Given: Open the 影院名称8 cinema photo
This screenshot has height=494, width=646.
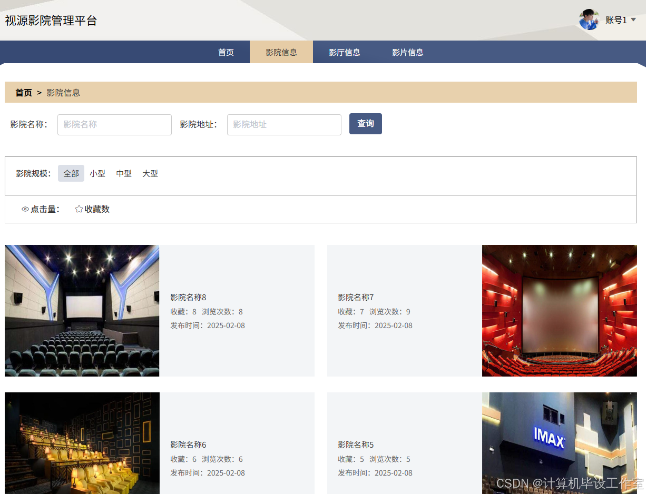Looking at the screenshot, I should 82,311.
